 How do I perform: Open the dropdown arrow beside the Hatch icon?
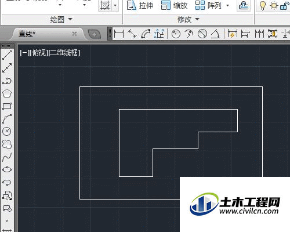(115, 5)
